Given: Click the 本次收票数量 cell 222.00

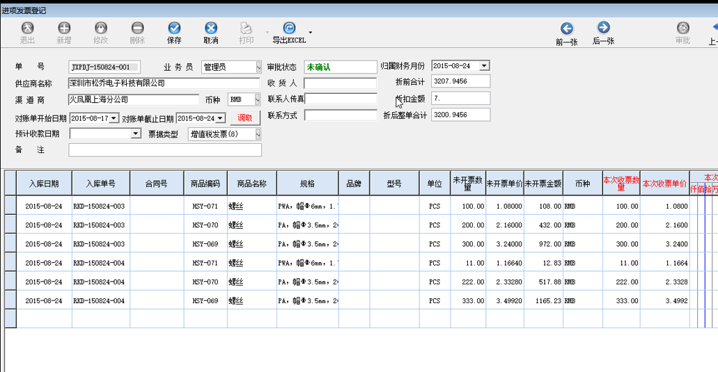Looking at the screenshot, I should [x=621, y=282].
